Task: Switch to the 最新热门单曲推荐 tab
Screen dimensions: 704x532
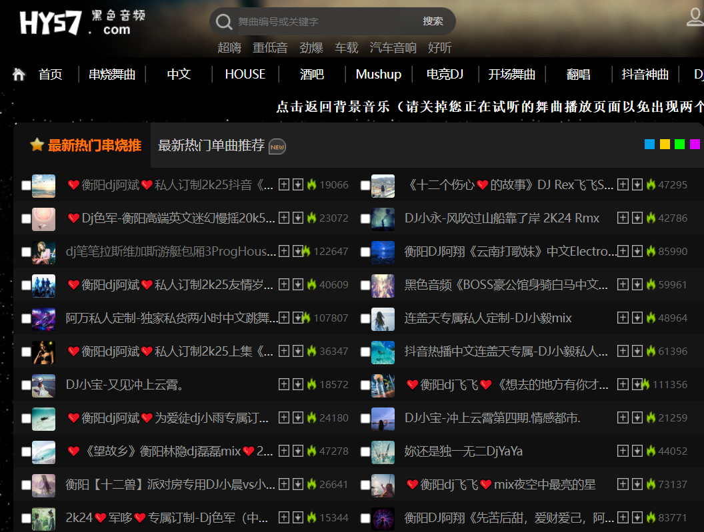Action: point(211,145)
